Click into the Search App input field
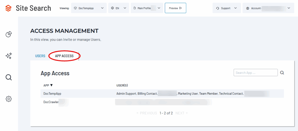The width and height of the screenshot is (298, 131). 256,73
